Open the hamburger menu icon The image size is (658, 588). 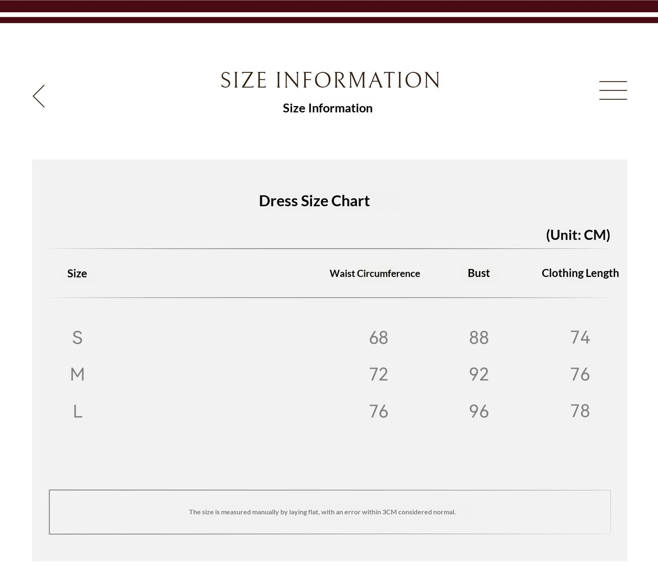[613, 90]
